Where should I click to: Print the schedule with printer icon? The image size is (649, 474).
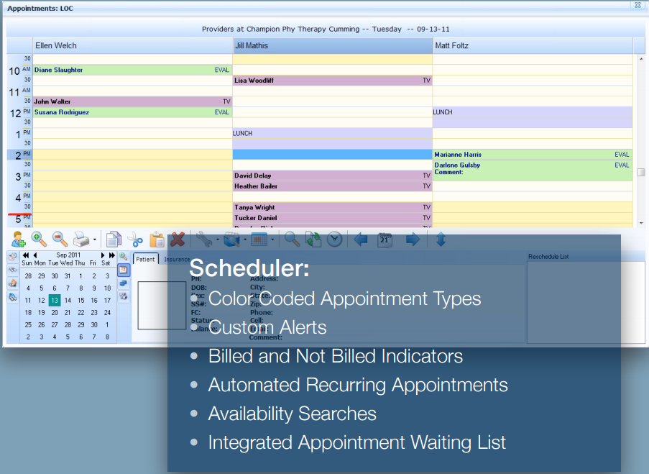pyautogui.click(x=81, y=240)
